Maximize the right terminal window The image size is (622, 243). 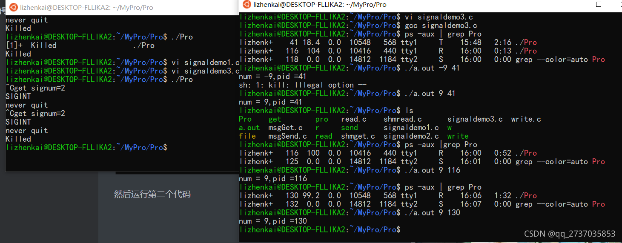[599, 4]
